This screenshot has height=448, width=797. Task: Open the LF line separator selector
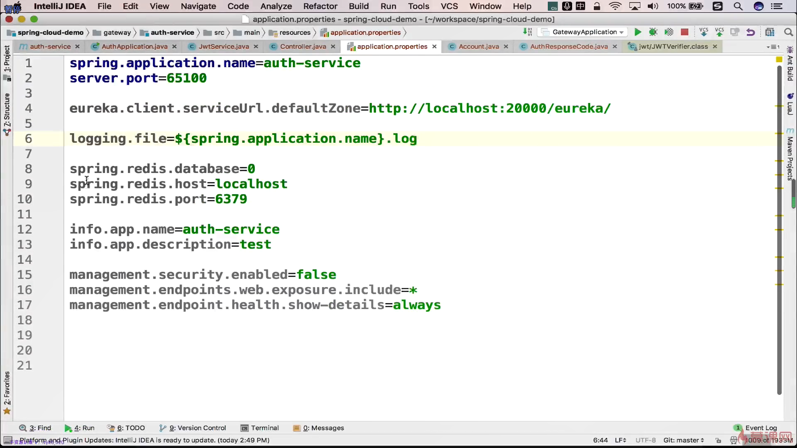tap(620, 440)
